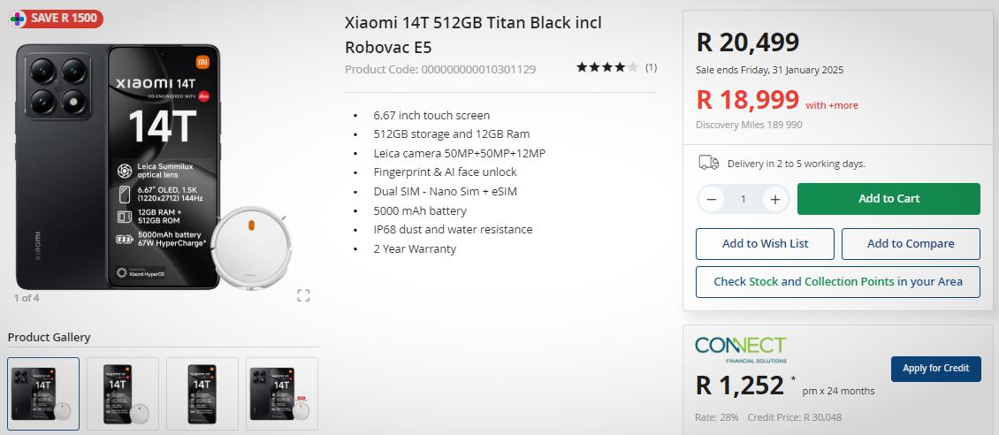Click Add to Wish List button
Viewport: 999px width, 435px height.
coord(765,244)
